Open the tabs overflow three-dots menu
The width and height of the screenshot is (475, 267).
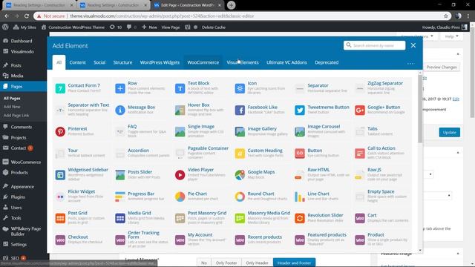410,63
